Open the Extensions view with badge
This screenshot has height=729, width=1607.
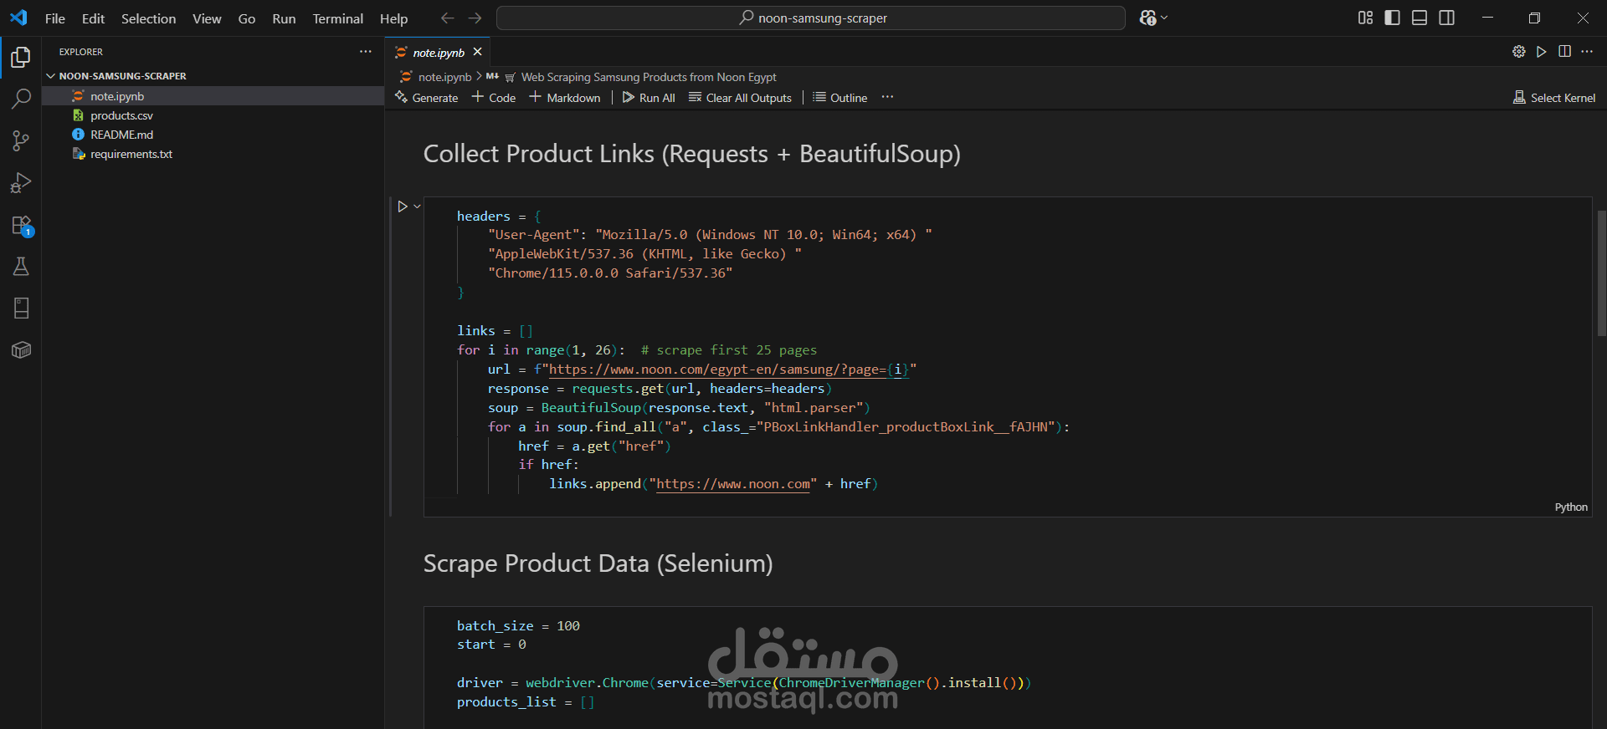click(x=21, y=225)
